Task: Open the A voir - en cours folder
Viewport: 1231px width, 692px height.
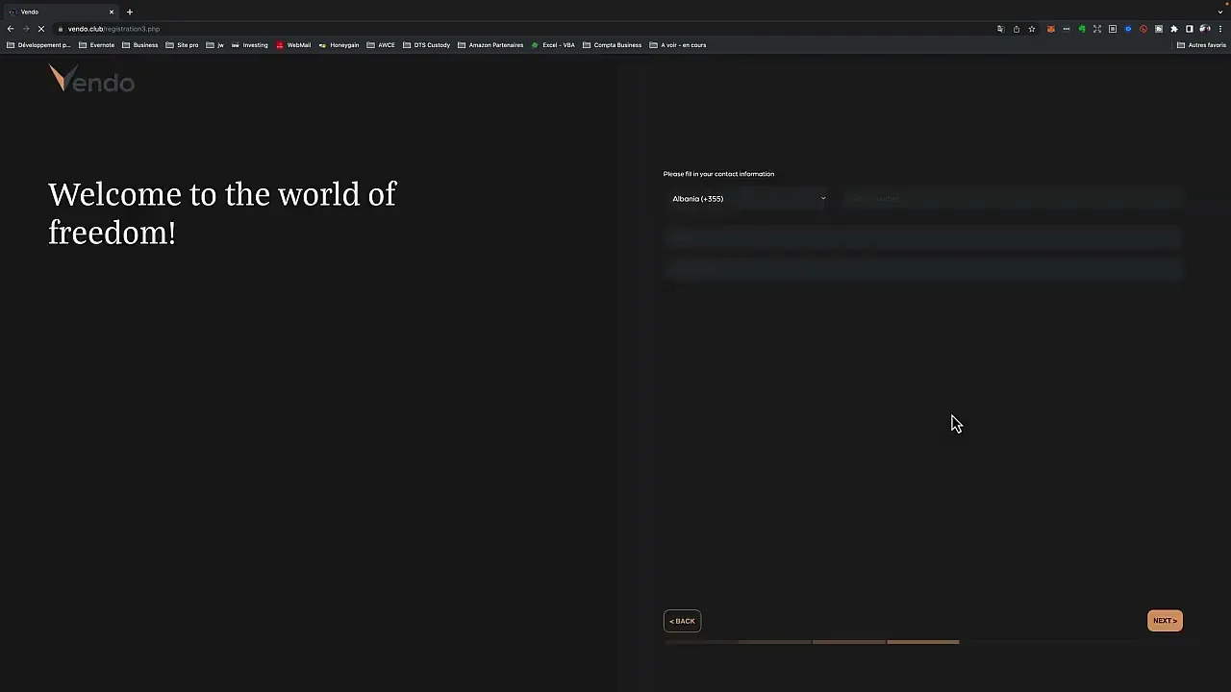Action: [x=678, y=45]
